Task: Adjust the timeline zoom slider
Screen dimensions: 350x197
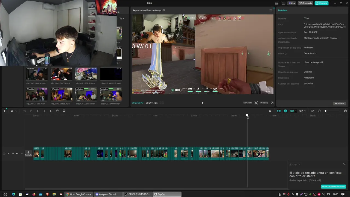Action: (332, 111)
